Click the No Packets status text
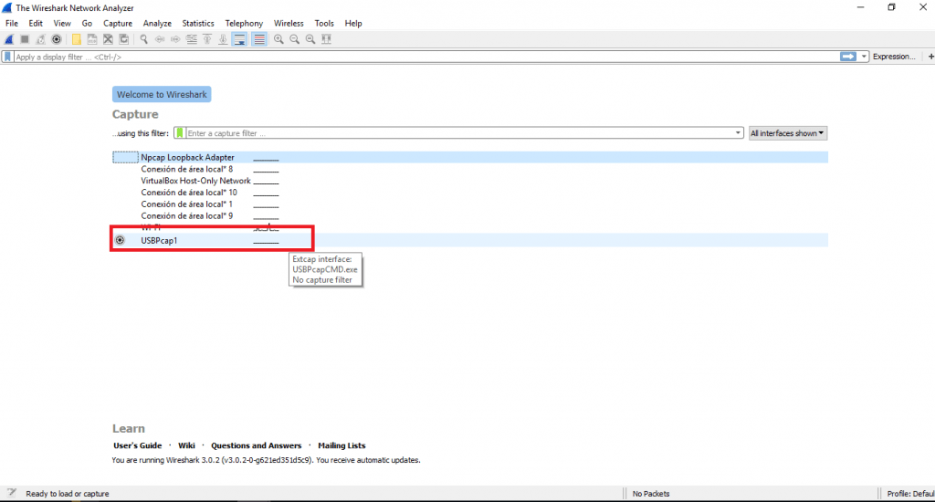The width and height of the screenshot is (935, 502). click(x=650, y=494)
